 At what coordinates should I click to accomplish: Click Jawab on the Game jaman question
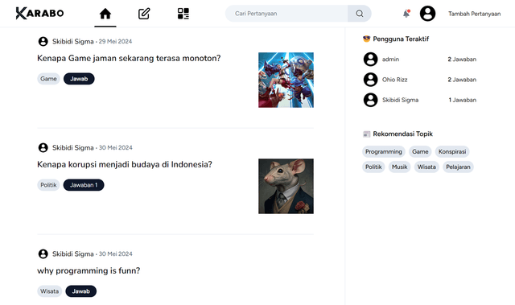pos(79,79)
